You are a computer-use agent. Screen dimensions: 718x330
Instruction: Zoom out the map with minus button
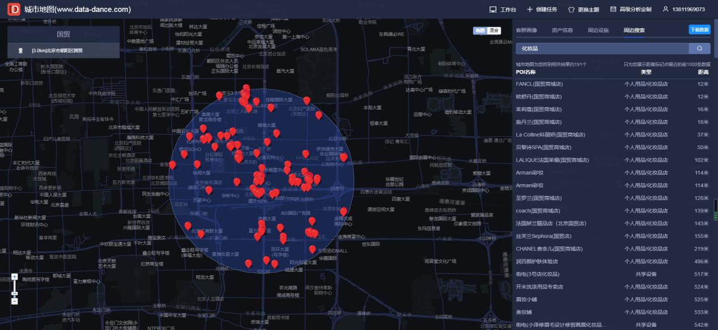(14, 301)
